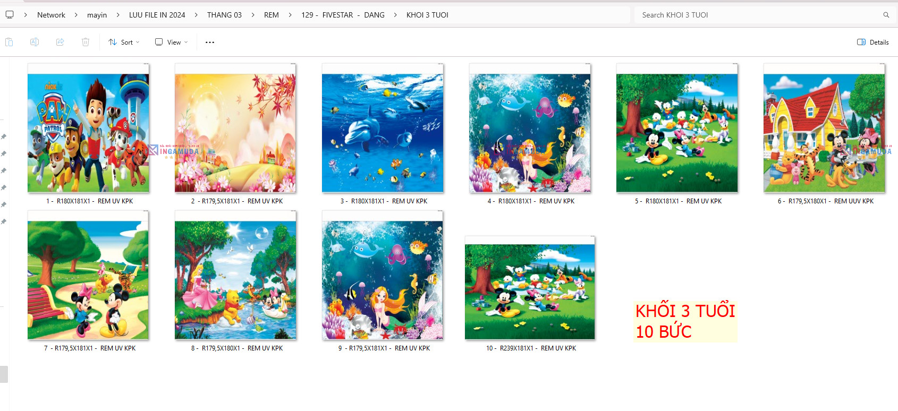The height and width of the screenshot is (411, 898).
Task: Go to mayin in the address path
Action: click(97, 15)
